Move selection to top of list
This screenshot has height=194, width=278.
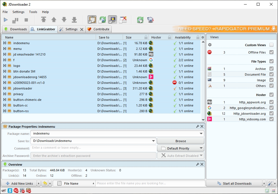pyautogui.click(x=44, y=20)
